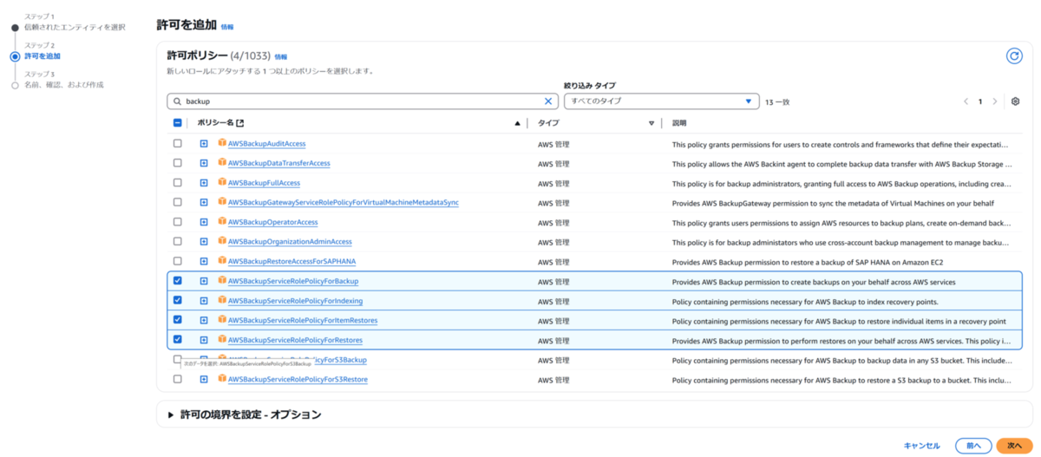Click the orange AWSBackupOperatorAccess policy icon
Screen dimensions: 1041x457
(222, 221)
